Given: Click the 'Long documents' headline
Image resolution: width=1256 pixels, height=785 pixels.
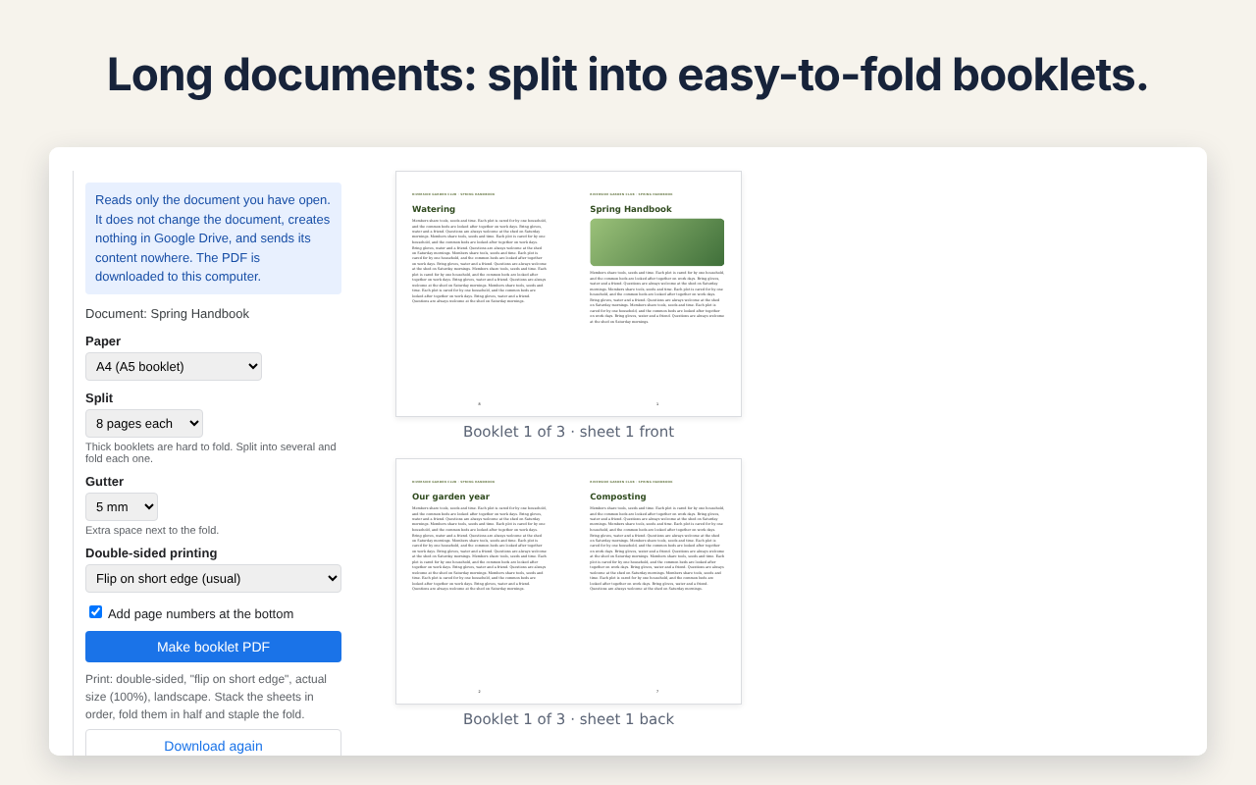Looking at the screenshot, I should 628,75.
